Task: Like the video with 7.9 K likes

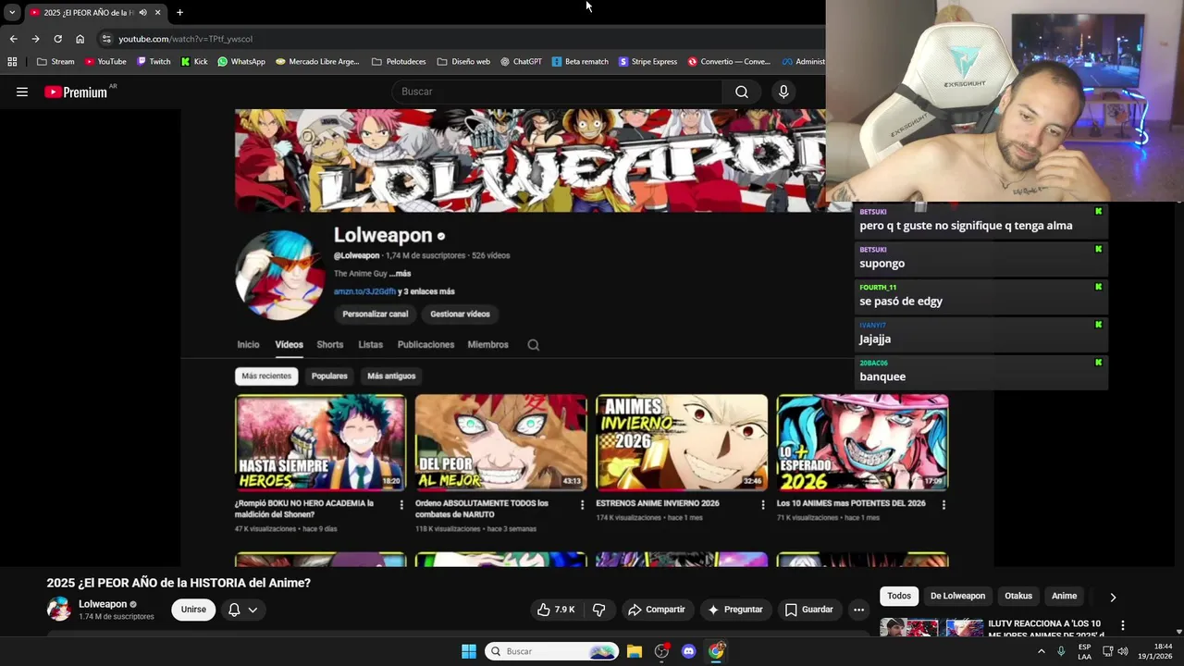Action: [556, 610]
